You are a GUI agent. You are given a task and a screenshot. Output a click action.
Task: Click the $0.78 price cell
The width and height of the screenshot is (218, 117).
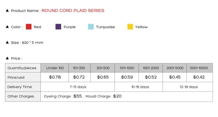[x=55, y=77]
